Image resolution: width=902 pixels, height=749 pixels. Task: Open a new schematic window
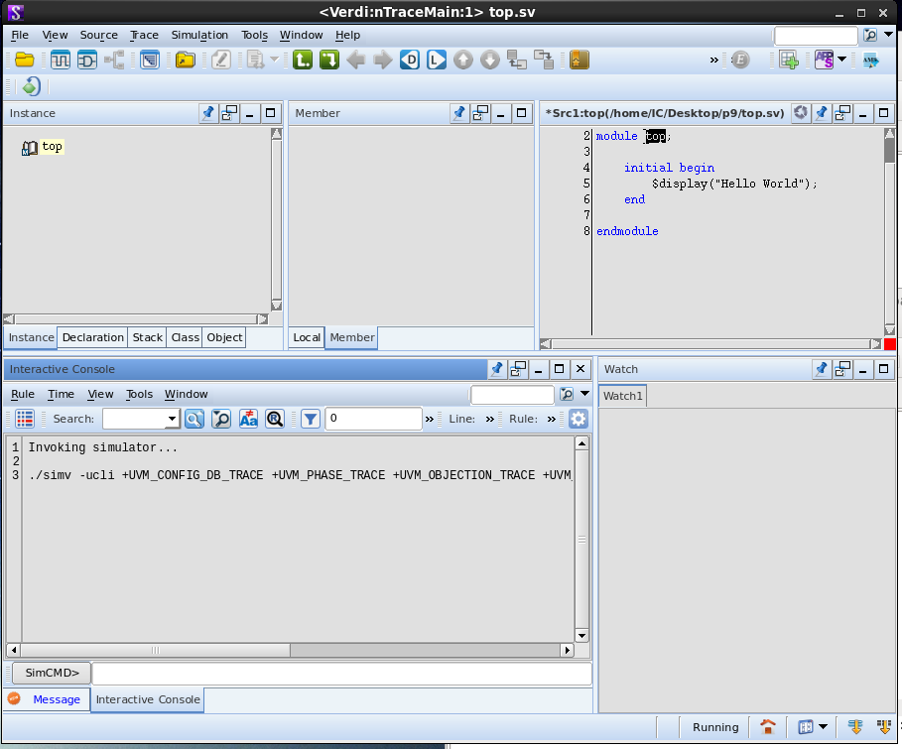click(x=87, y=60)
